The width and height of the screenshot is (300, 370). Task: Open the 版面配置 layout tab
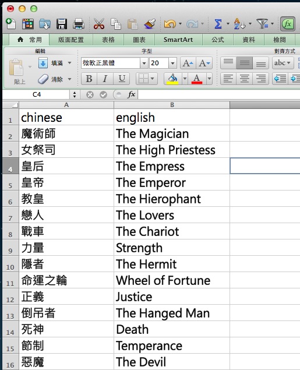tap(71, 40)
